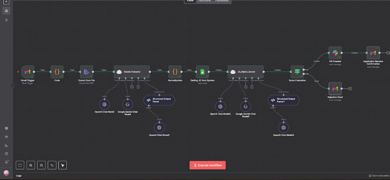Click Clear execution
The height and width of the screenshot is (180, 390).
click(379, 176)
